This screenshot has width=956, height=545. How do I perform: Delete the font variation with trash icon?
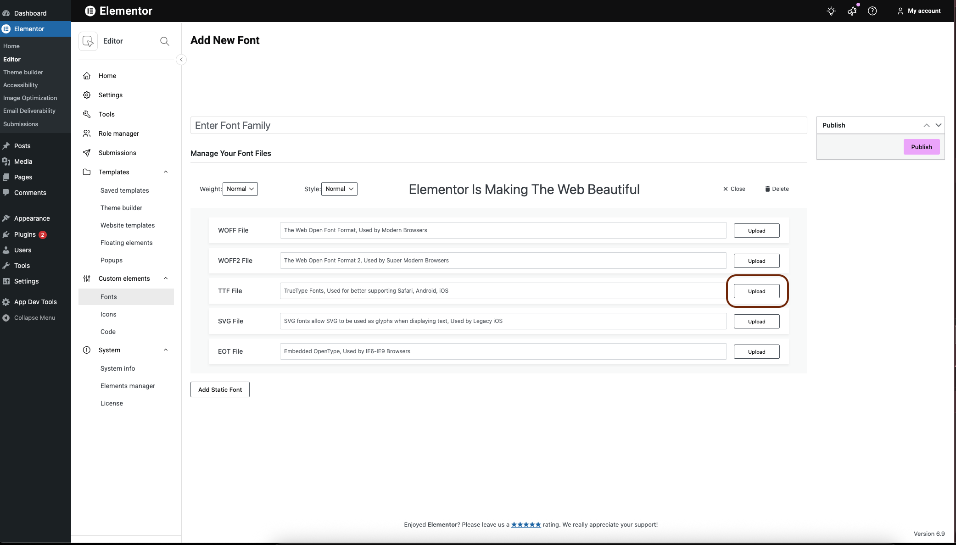(777, 189)
